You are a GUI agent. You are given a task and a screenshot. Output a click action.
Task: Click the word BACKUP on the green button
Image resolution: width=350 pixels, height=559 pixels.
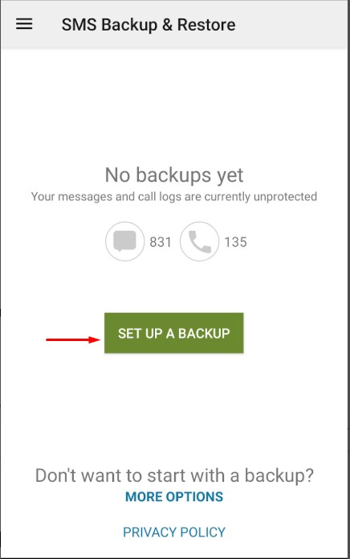[x=204, y=333]
